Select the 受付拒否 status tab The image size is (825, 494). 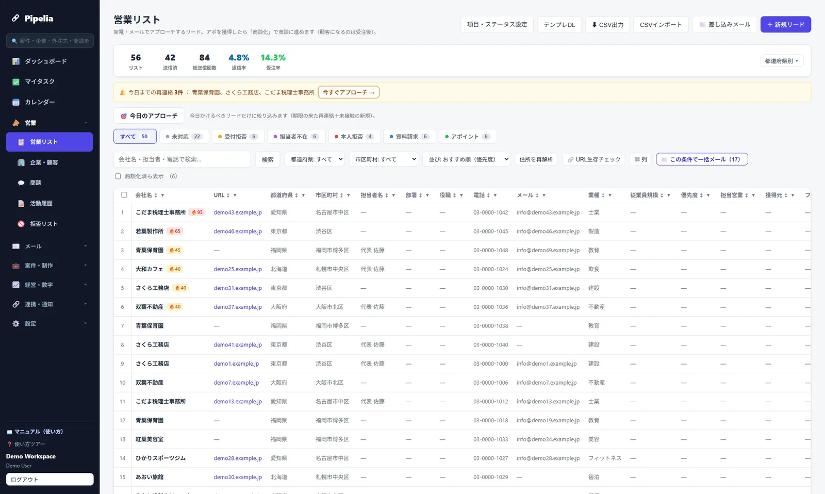(238, 137)
